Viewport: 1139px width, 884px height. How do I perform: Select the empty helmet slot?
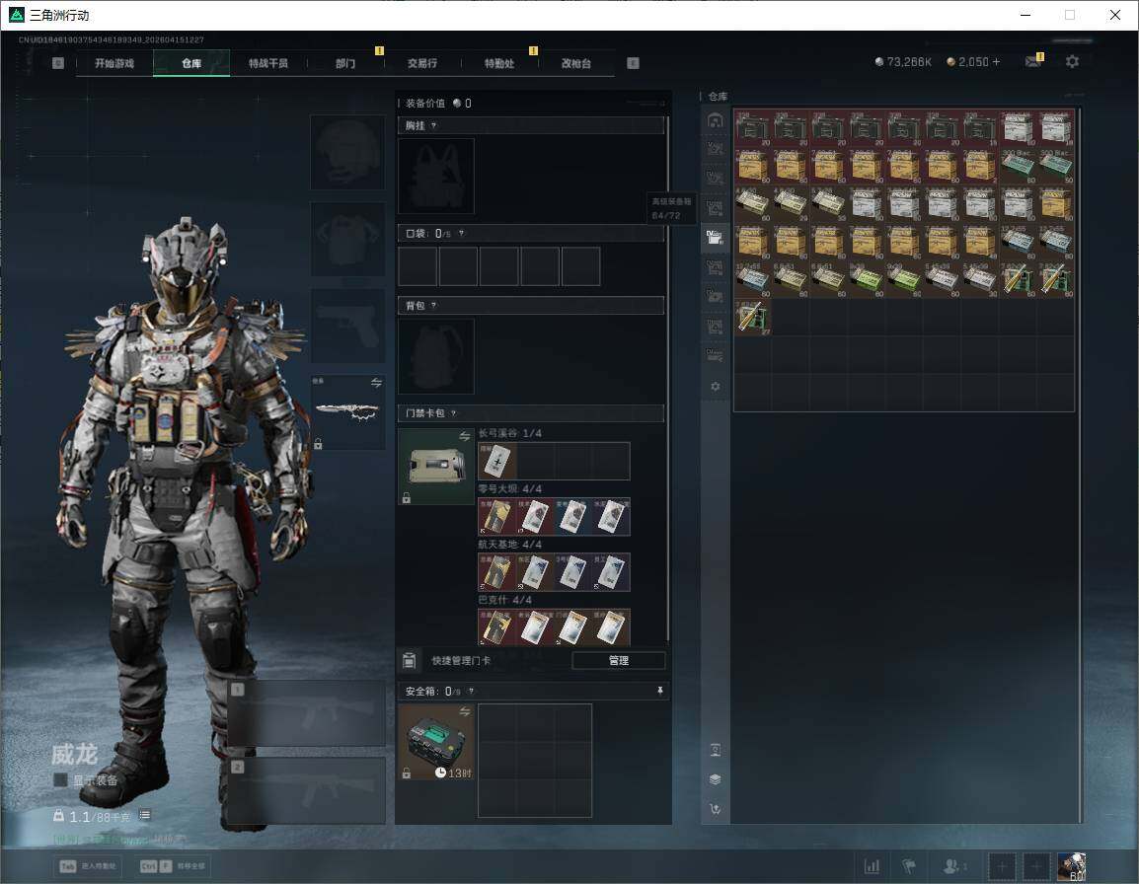348,152
